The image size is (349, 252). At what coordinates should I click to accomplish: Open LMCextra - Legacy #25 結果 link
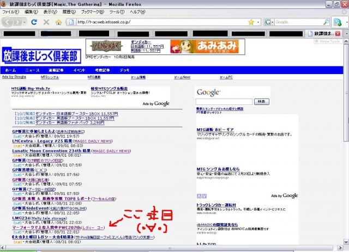(x=42, y=141)
